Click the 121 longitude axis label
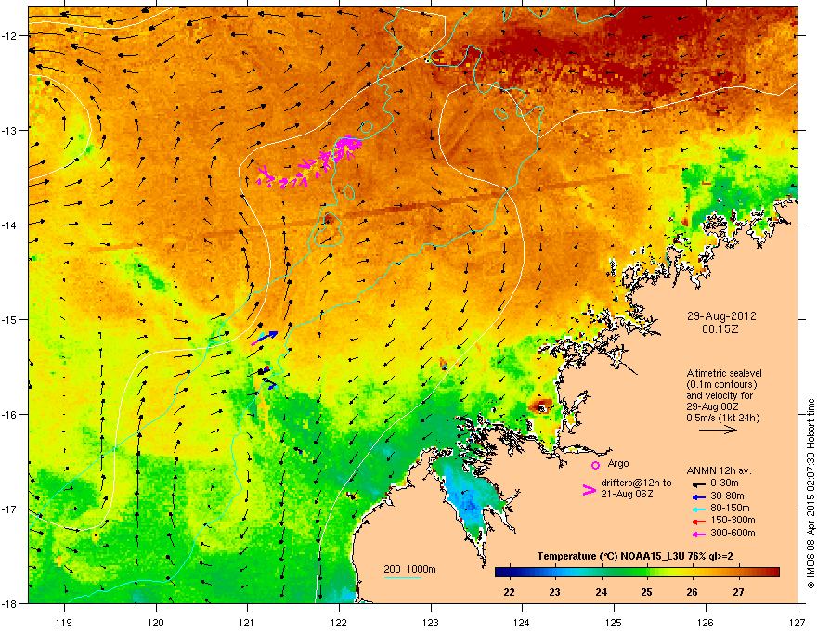The width and height of the screenshot is (817, 631). [247, 622]
